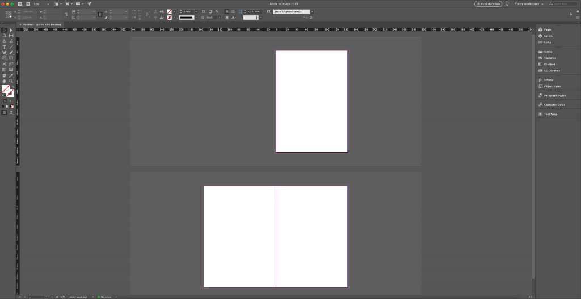
Task: Choose the Scissors tool
Action: tap(5, 64)
